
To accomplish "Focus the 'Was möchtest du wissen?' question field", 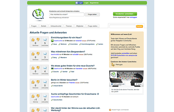I will coord(67,14).
